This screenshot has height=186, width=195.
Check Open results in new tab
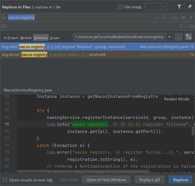(5, 180)
